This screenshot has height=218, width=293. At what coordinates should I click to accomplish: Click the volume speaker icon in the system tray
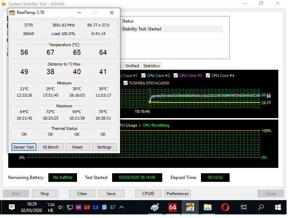point(61,207)
